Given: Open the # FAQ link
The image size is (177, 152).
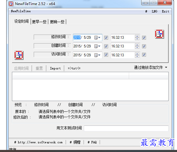Looking at the screenshot, I should click(x=92, y=142).
